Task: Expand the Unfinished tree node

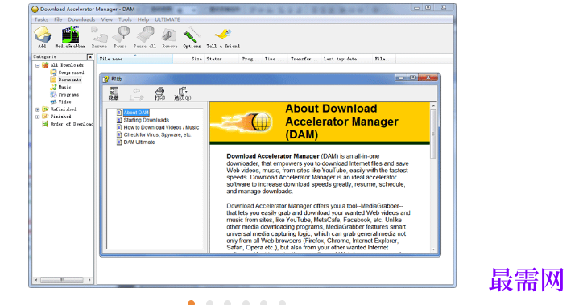Action: click(x=37, y=109)
